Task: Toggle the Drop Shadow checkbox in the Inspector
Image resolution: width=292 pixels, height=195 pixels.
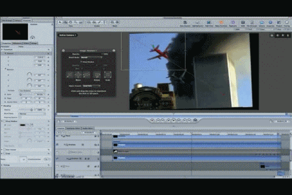Action: tap(3, 121)
